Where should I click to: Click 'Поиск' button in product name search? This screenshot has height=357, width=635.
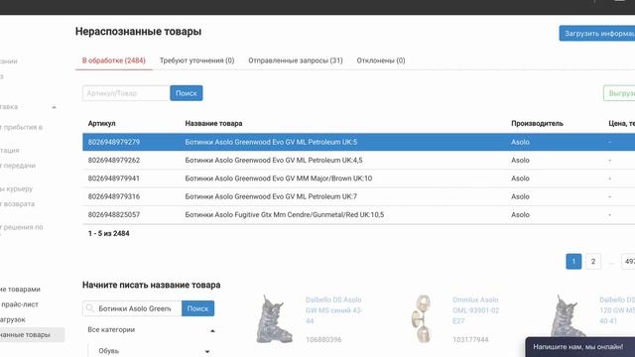pyautogui.click(x=197, y=308)
